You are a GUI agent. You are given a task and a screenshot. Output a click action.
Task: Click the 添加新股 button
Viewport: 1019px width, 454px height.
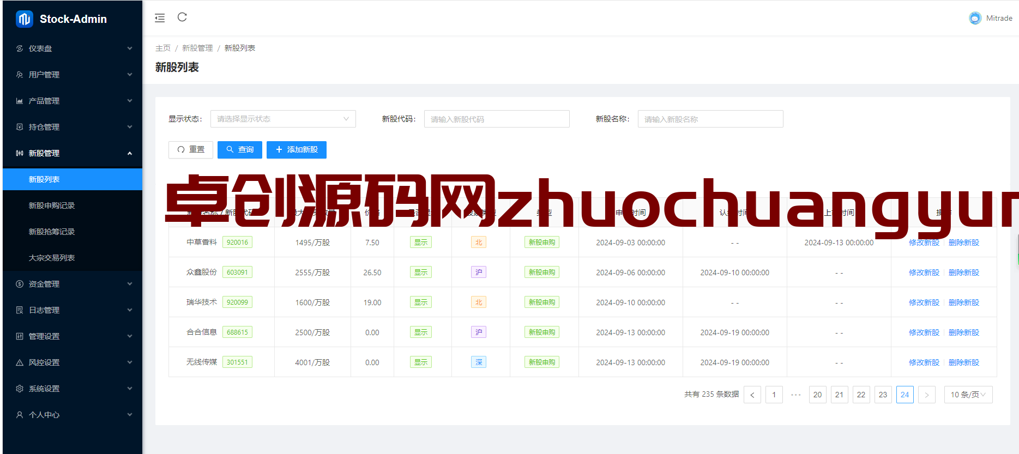pyautogui.click(x=297, y=150)
